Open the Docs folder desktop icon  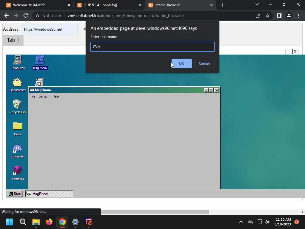pyautogui.click(x=18, y=129)
